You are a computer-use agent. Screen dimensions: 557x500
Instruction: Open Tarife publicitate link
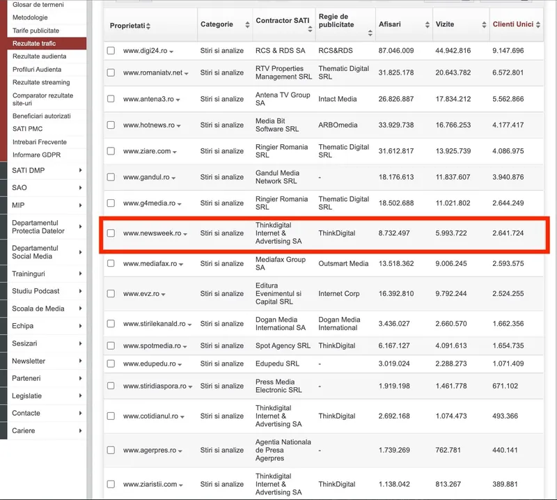36,31
